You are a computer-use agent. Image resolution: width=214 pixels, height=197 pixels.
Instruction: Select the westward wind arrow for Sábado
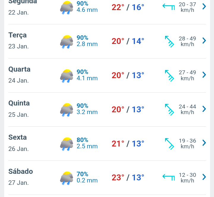[169, 177]
